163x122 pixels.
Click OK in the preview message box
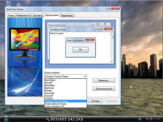[81, 50]
